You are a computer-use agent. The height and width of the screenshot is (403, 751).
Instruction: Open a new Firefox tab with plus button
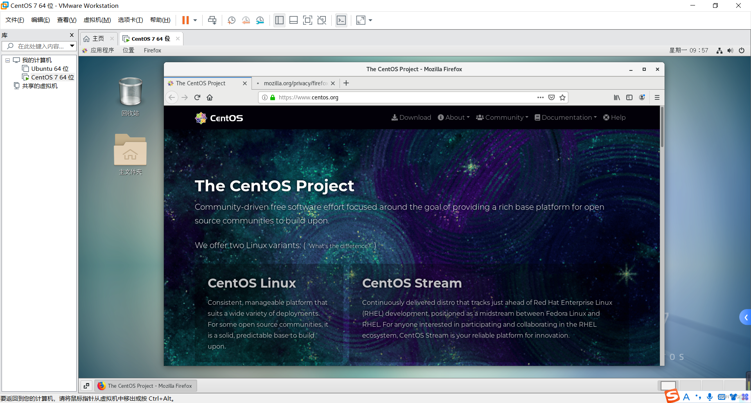pos(346,83)
